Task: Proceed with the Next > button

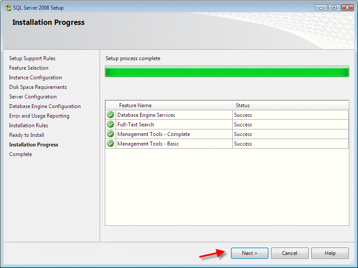Action: pos(250,253)
